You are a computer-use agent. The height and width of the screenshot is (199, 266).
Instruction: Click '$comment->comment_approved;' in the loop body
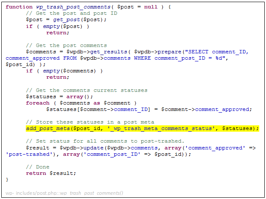coord(207,110)
